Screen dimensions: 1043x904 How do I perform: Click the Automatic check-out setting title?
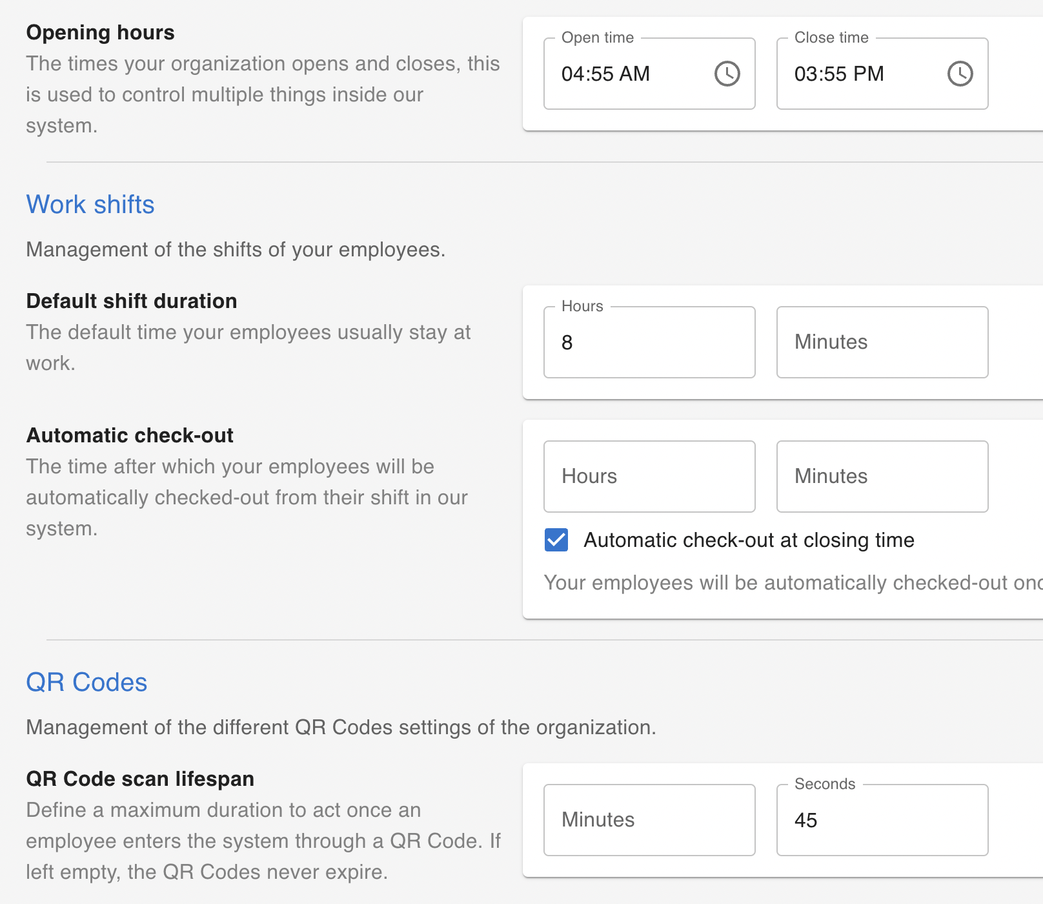coord(130,435)
